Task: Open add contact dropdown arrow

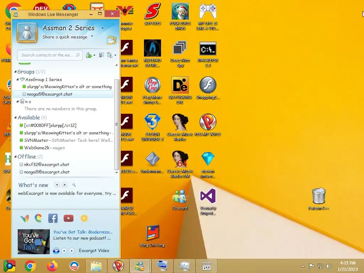Action: pyautogui.click(x=94, y=55)
